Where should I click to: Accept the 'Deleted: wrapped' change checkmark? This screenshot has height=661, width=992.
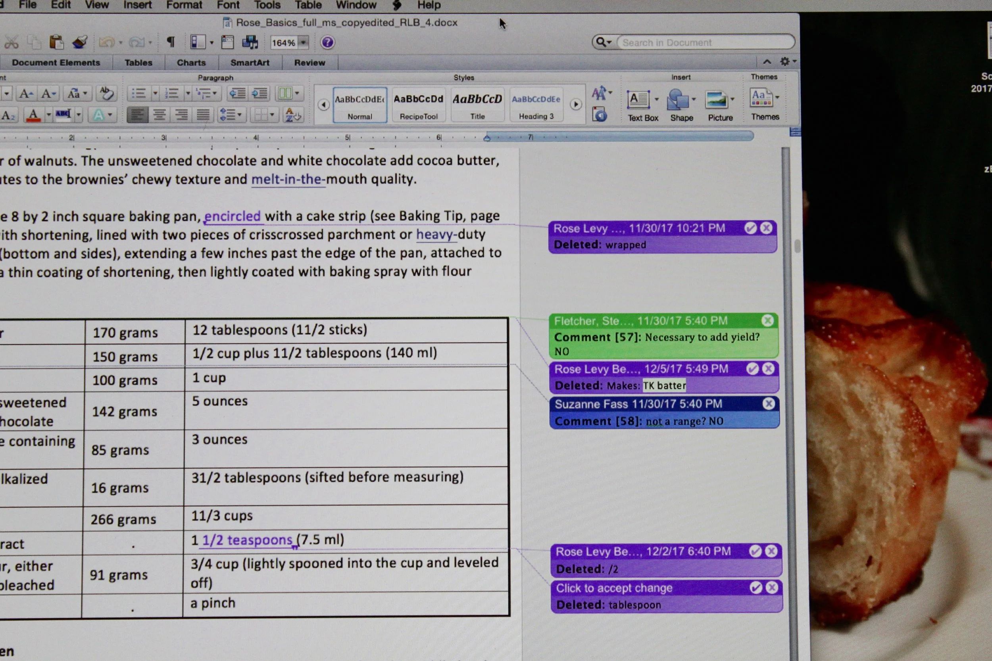coord(750,228)
